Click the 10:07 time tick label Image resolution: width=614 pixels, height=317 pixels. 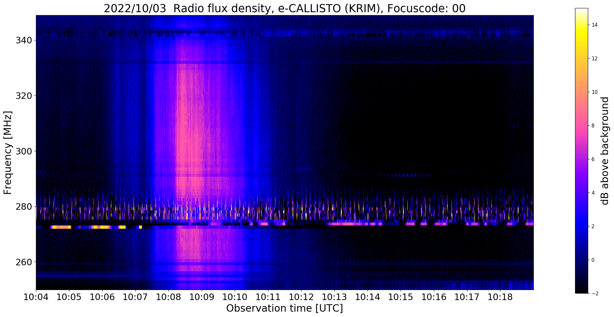click(x=136, y=297)
